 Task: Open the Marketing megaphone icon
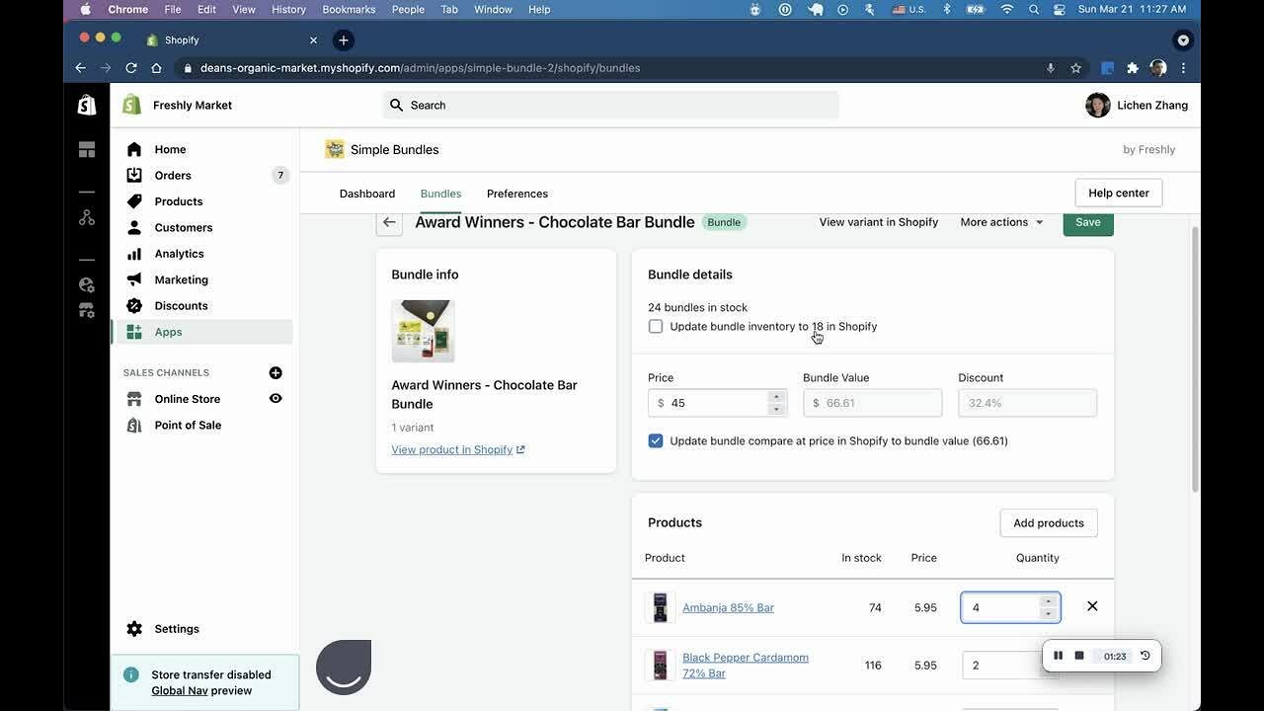pos(134,279)
